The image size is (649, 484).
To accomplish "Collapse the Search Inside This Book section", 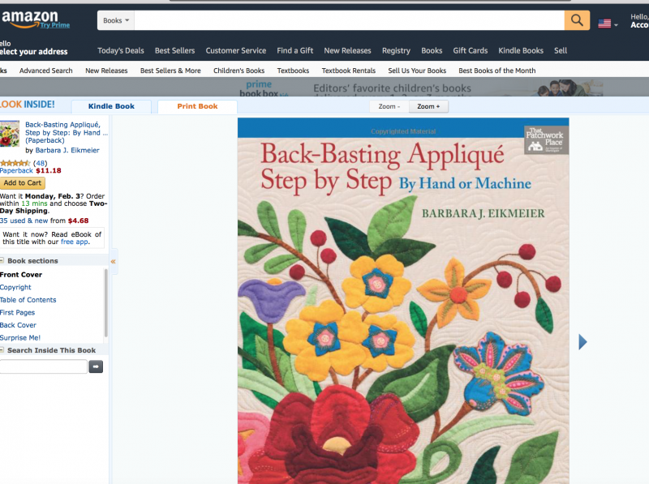I will pyautogui.click(x=2, y=350).
